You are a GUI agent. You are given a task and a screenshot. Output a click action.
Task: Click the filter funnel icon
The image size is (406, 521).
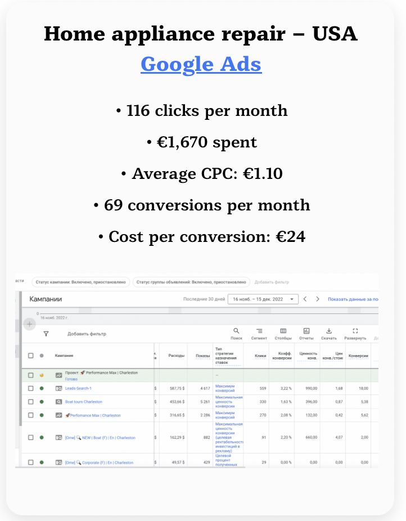(x=46, y=334)
